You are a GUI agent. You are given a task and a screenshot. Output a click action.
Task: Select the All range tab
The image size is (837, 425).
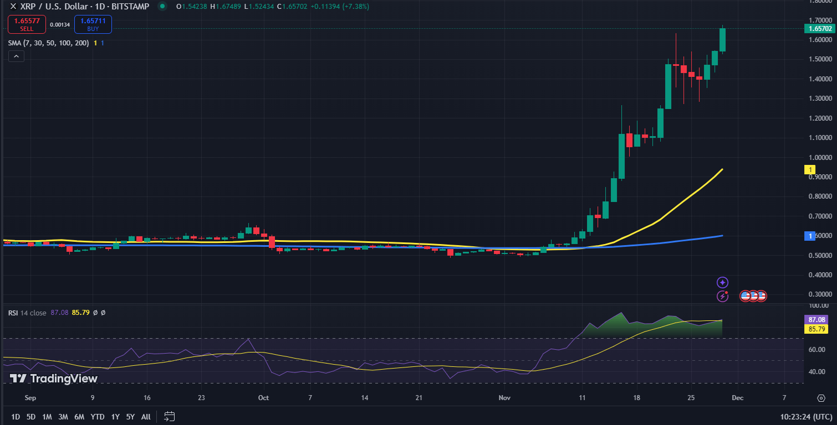tap(145, 417)
